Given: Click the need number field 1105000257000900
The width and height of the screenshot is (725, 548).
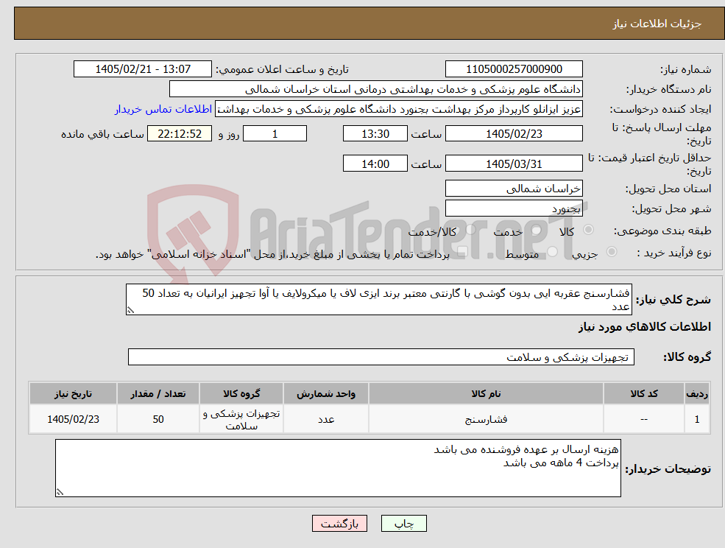Looking at the screenshot, I should [514, 69].
